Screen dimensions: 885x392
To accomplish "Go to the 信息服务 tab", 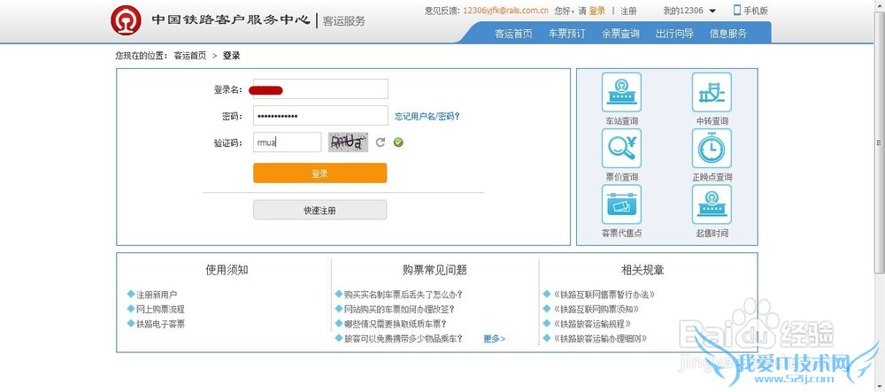I will click(728, 34).
